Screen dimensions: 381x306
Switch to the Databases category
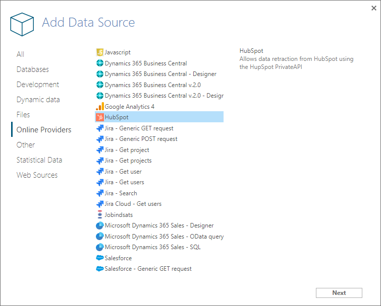click(x=33, y=69)
